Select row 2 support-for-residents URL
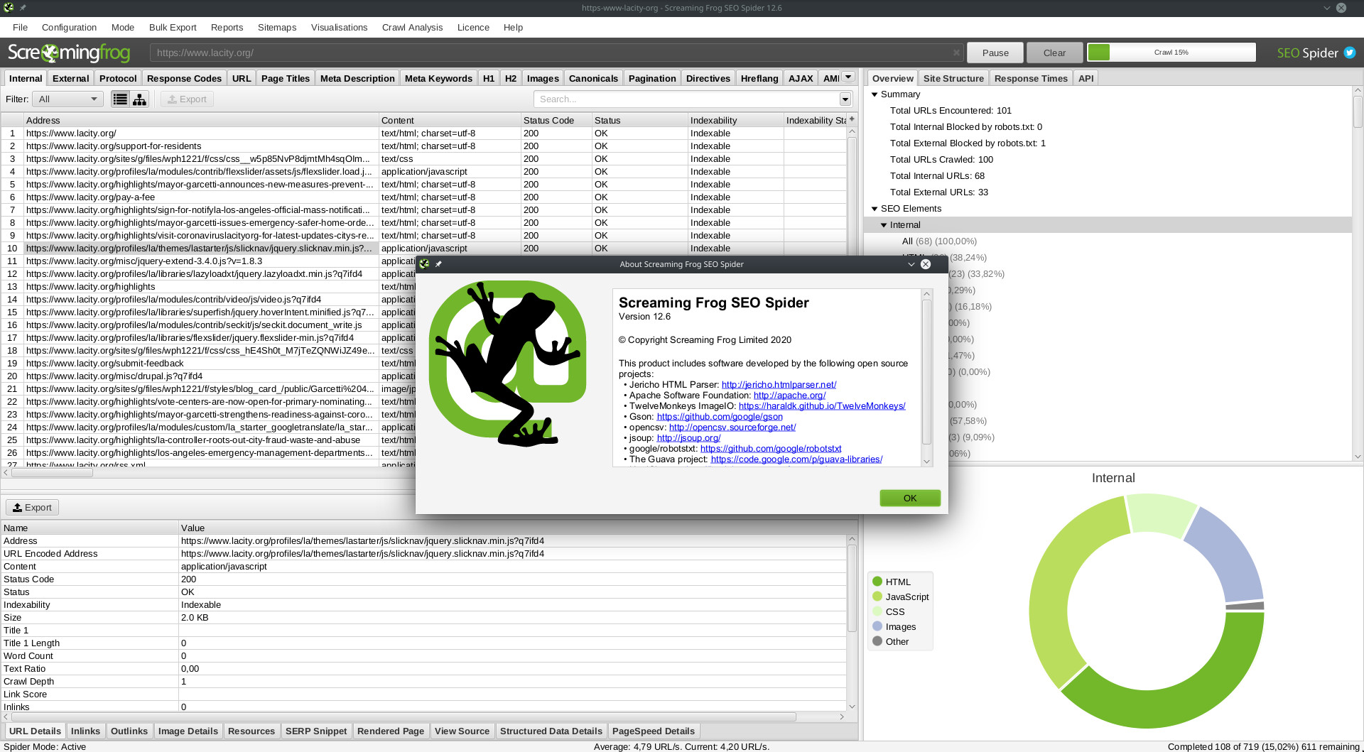This screenshot has height=752, width=1364. click(114, 146)
